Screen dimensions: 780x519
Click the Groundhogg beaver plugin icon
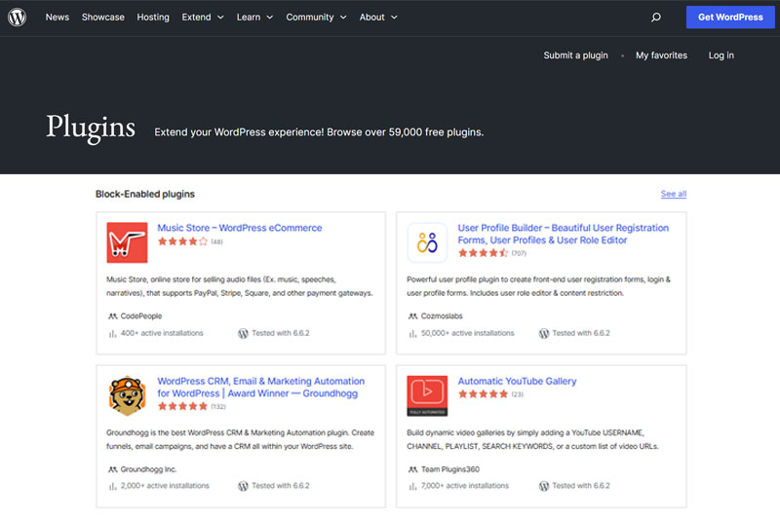(x=127, y=396)
